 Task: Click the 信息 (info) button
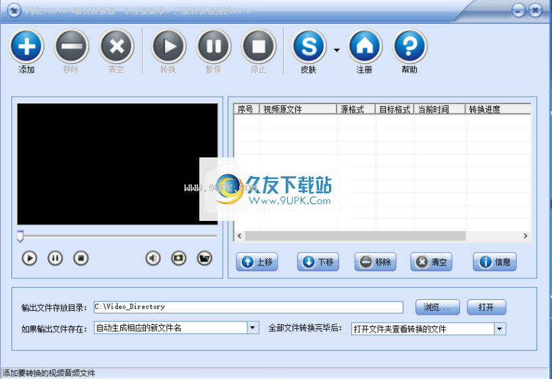pyautogui.click(x=495, y=262)
